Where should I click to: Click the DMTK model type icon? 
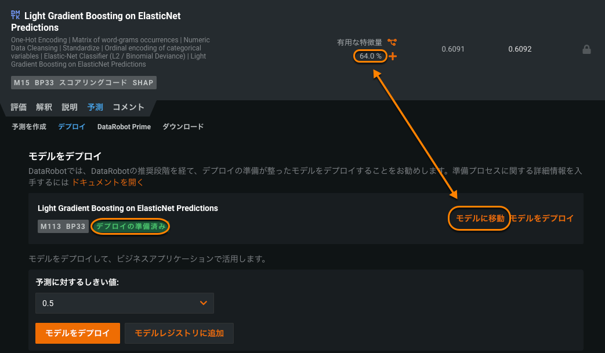point(16,16)
